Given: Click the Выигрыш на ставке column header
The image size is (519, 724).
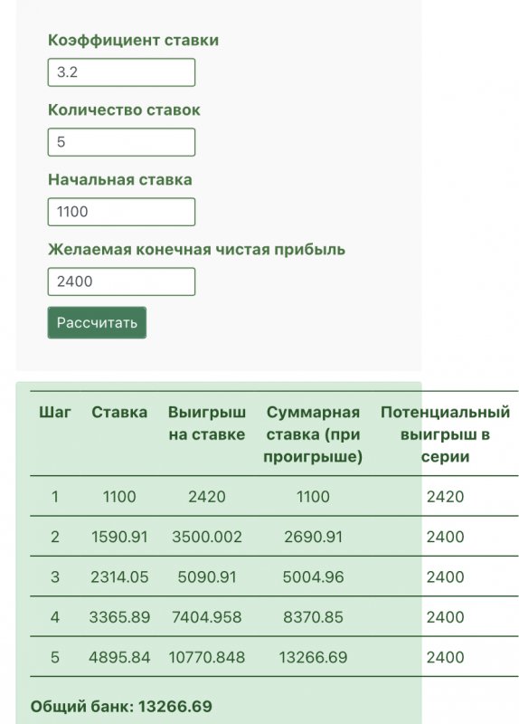Looking at the screenshot, I should tap(207, 423).
